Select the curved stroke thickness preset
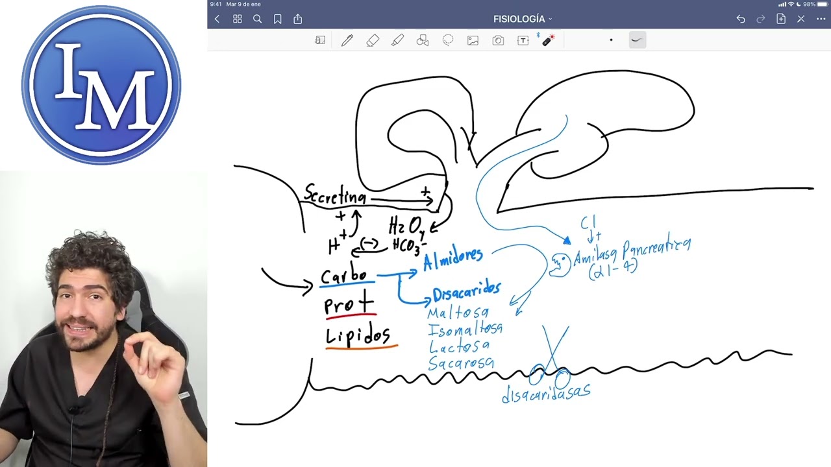Screen dimensions: 831x467 pos(637,40)
